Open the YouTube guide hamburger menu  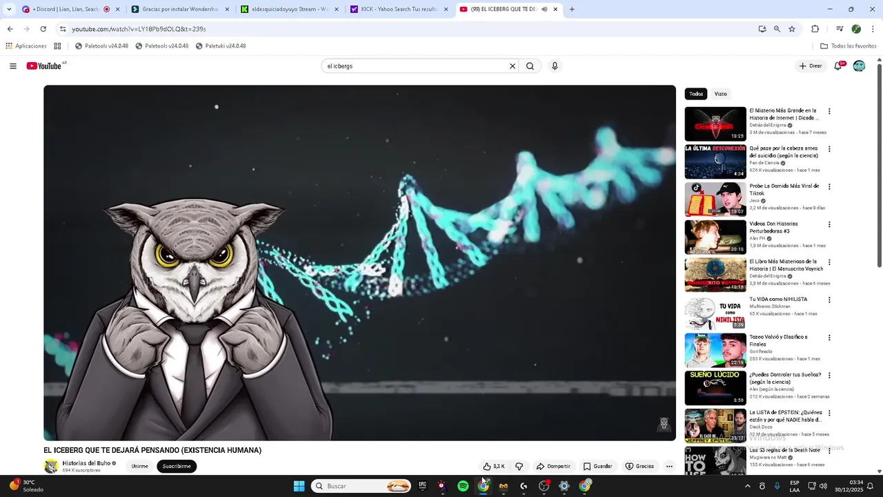point(13,66)
